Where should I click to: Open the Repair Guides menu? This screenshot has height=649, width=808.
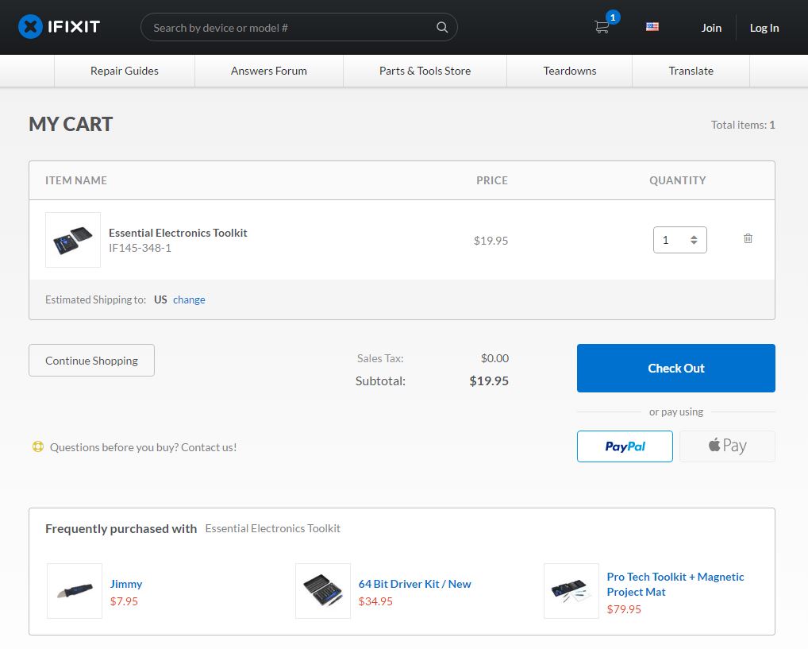click(x=125, y=71)
